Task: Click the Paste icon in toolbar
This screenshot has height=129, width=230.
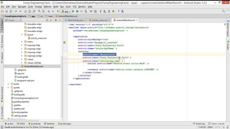Action: click(34, 11)
